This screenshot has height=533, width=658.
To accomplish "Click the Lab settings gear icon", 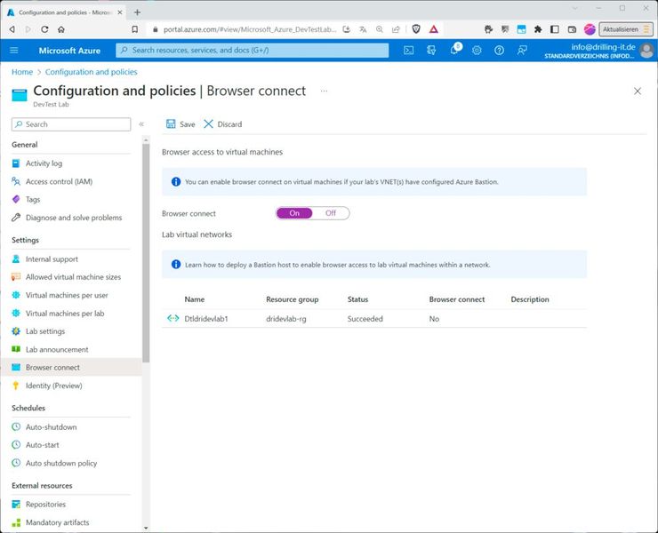I will [16, 330].
